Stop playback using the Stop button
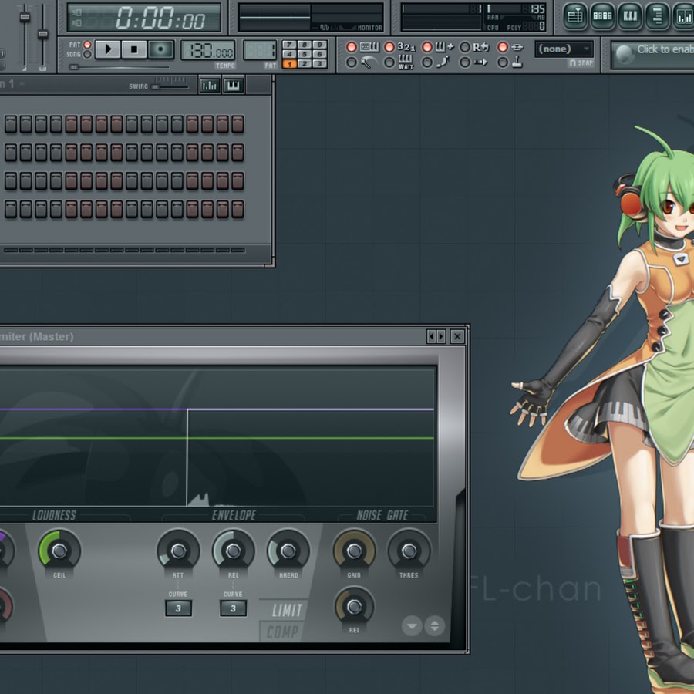The width and height of the screenshot is (694, 694). (x=134, y=49)
